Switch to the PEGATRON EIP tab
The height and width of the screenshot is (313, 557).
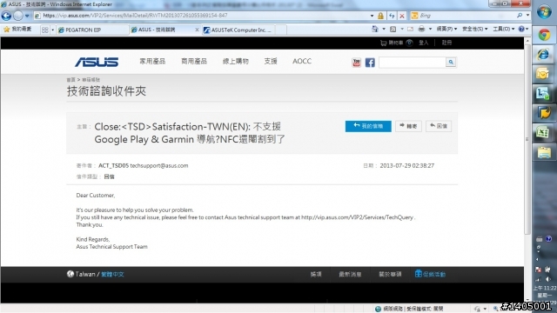click(x=92, y=30)
